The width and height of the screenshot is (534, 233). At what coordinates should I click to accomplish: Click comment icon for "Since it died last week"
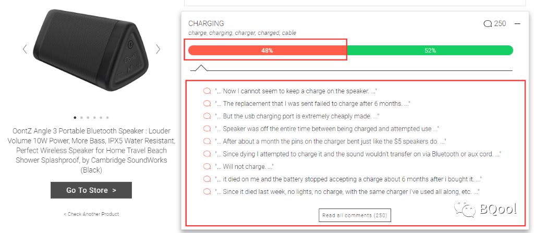[x=207, y=192]
